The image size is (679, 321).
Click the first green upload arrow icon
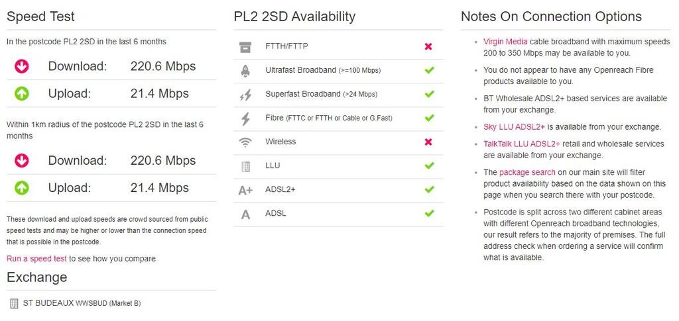tap(22, 93)
